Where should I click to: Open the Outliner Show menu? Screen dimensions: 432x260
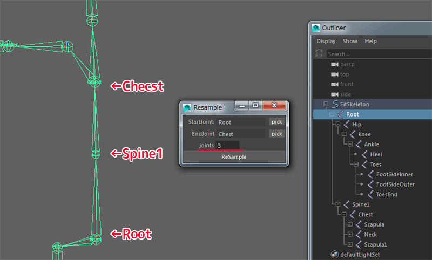coord(350,41)
